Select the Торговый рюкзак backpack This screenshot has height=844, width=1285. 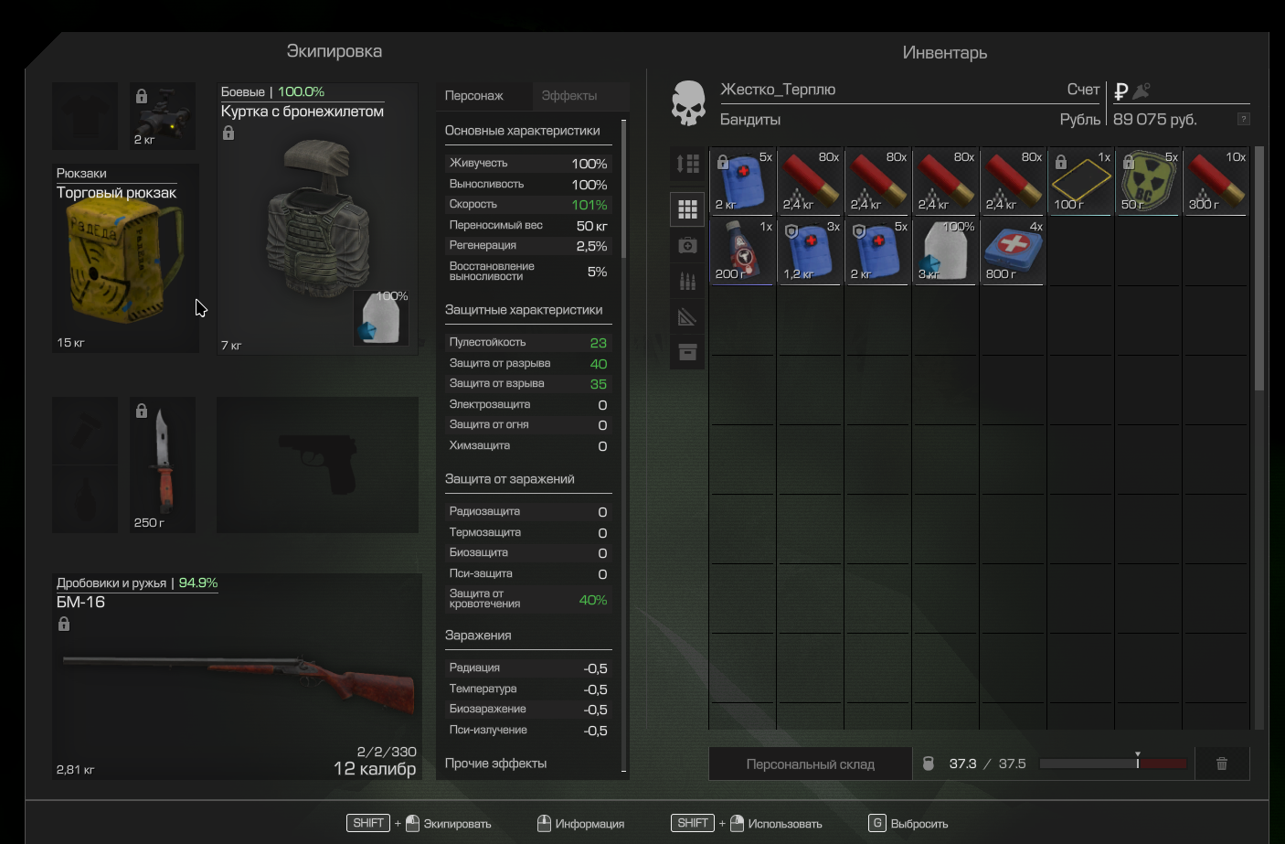click(125, 259)
